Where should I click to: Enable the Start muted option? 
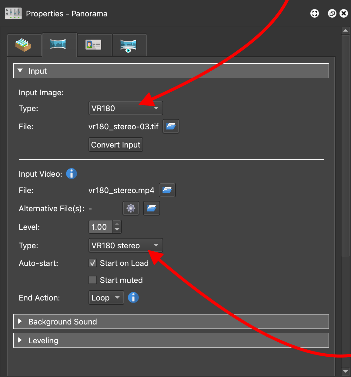[x=93, y=280]
